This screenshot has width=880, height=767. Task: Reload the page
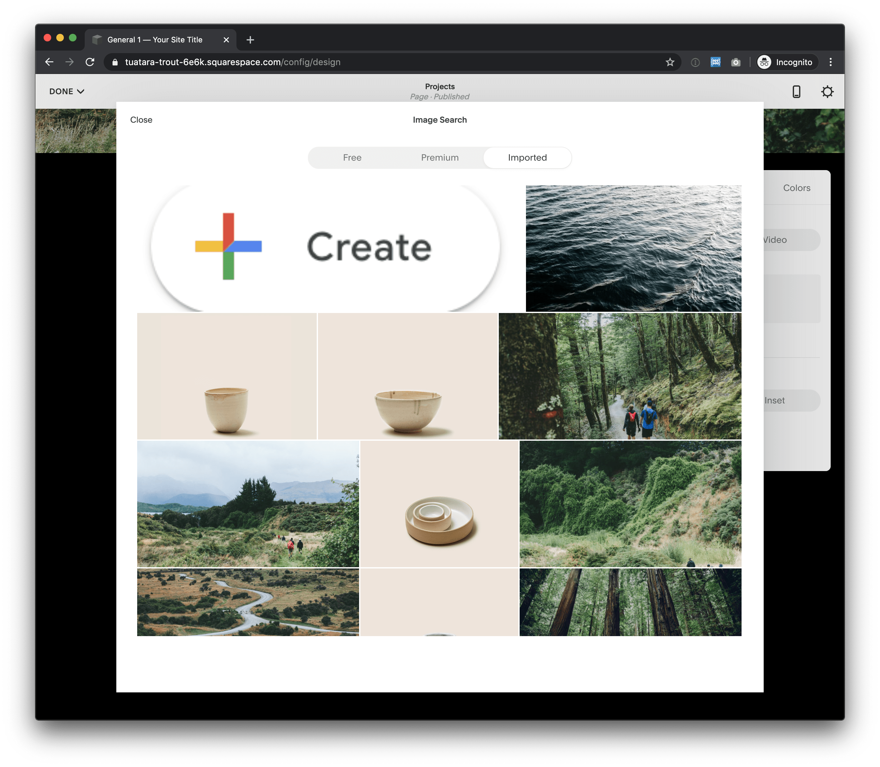tap(90, 62)
